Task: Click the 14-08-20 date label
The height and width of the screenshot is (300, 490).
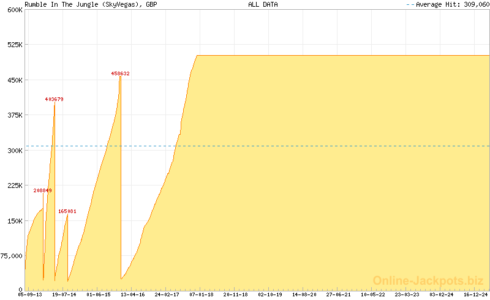Action: click(x=304, y=294)
